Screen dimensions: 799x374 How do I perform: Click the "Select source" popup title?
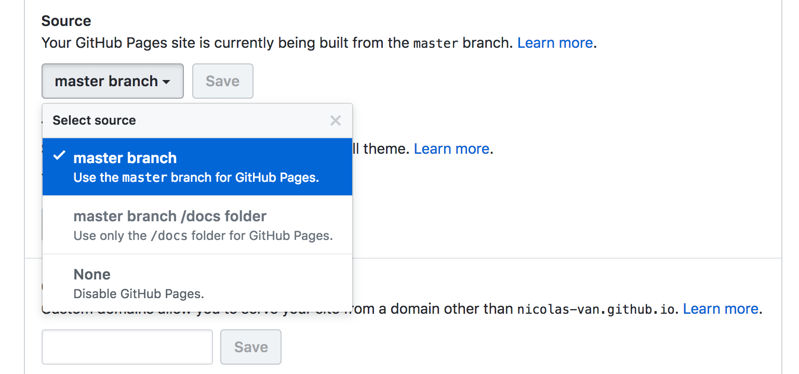94,120
